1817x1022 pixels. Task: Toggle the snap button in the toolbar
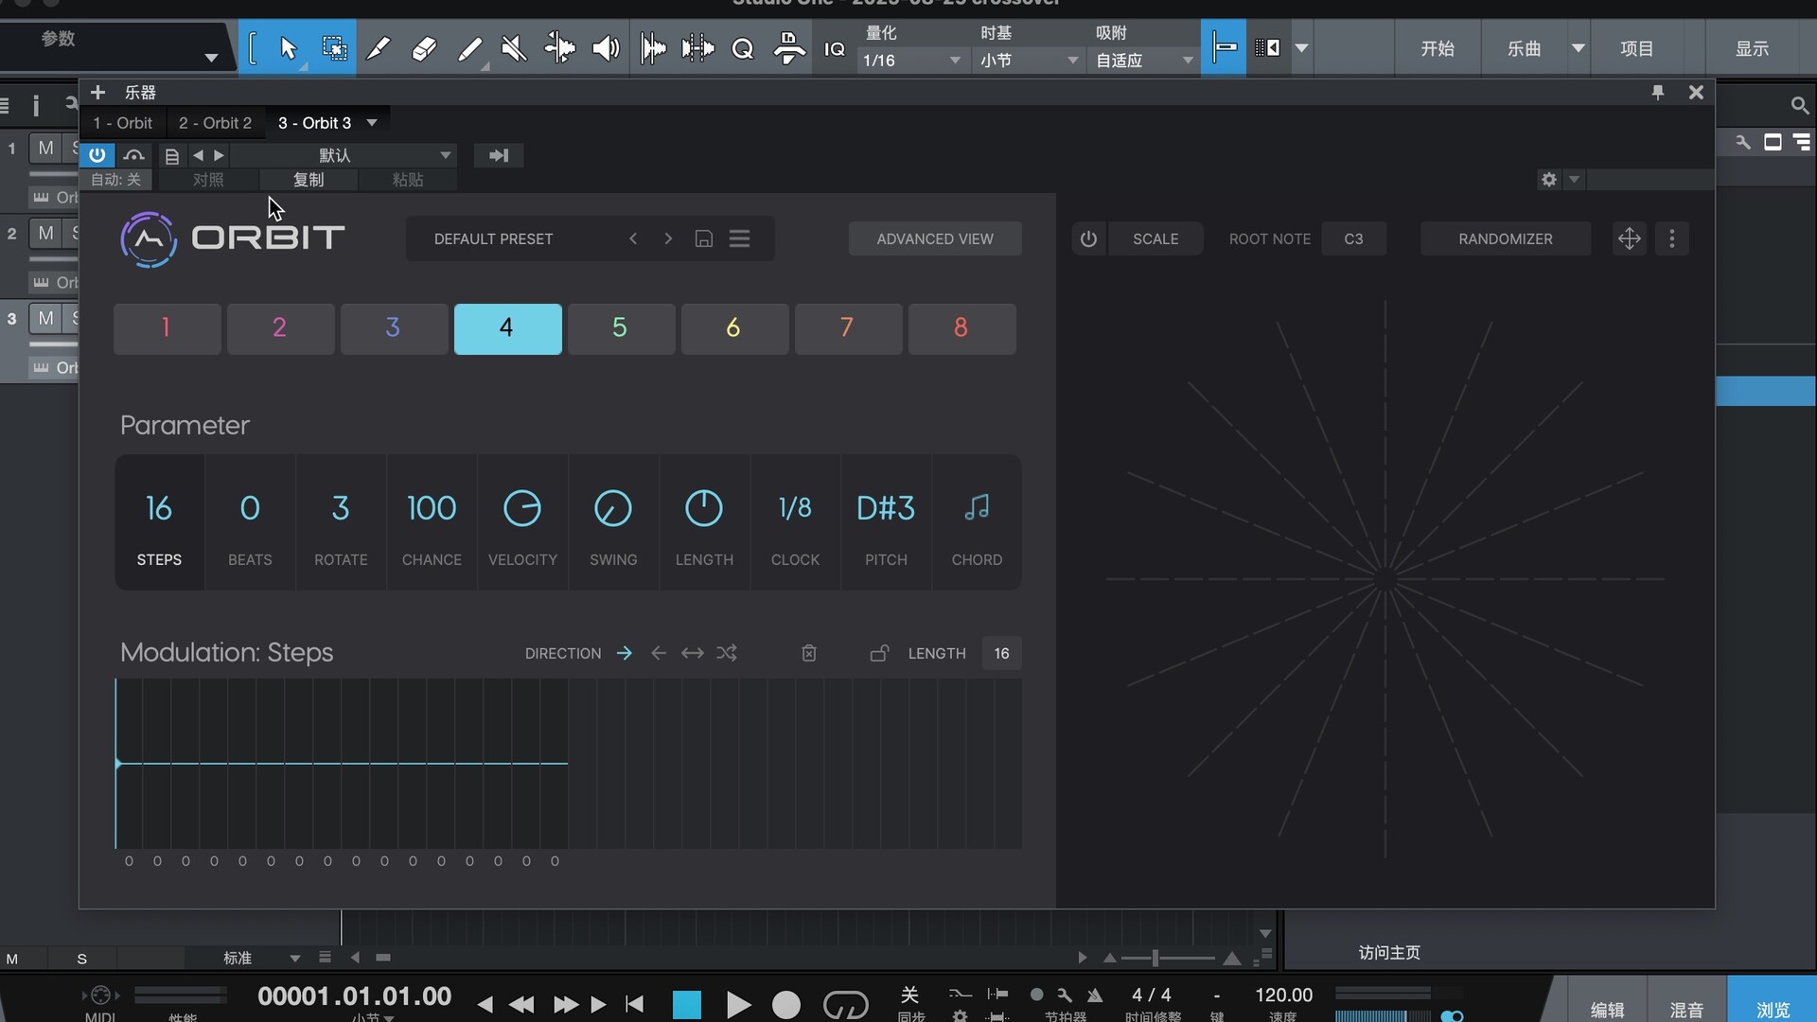(x=1224, y=47)
